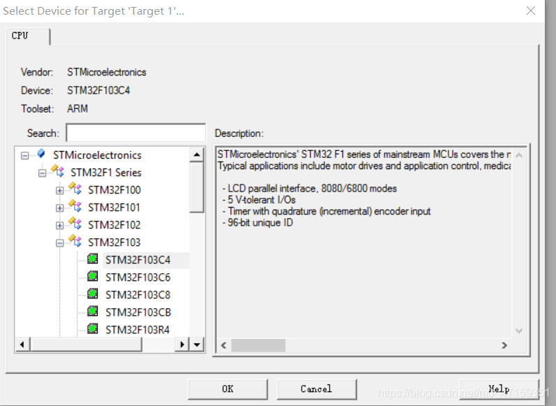The height and width of the screenshot is (406, 556).
Task: Expand the STM32F100 node
Action: 59,191
